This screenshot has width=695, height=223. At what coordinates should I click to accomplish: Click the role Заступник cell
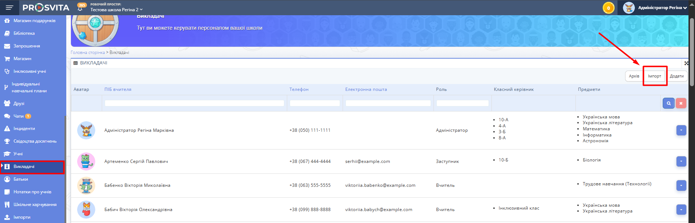447,161
